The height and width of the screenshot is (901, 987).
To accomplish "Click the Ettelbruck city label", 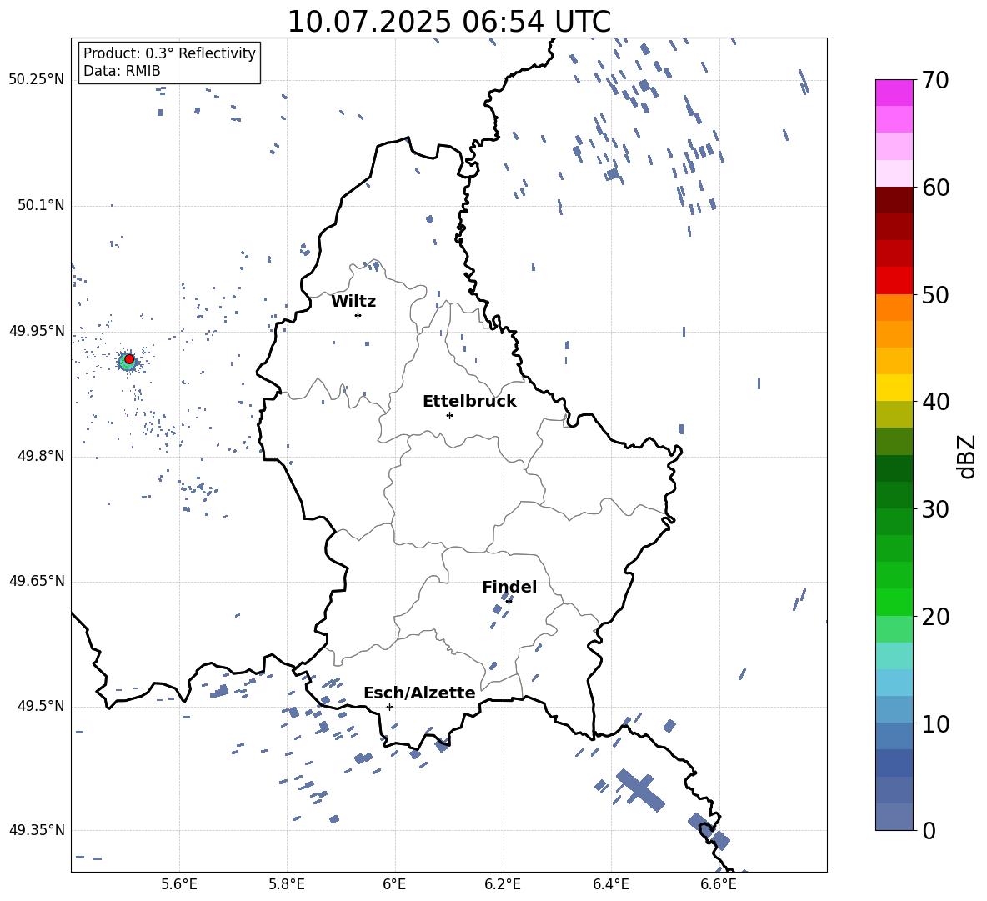I will pyautogui.click(x=469, y=402).
